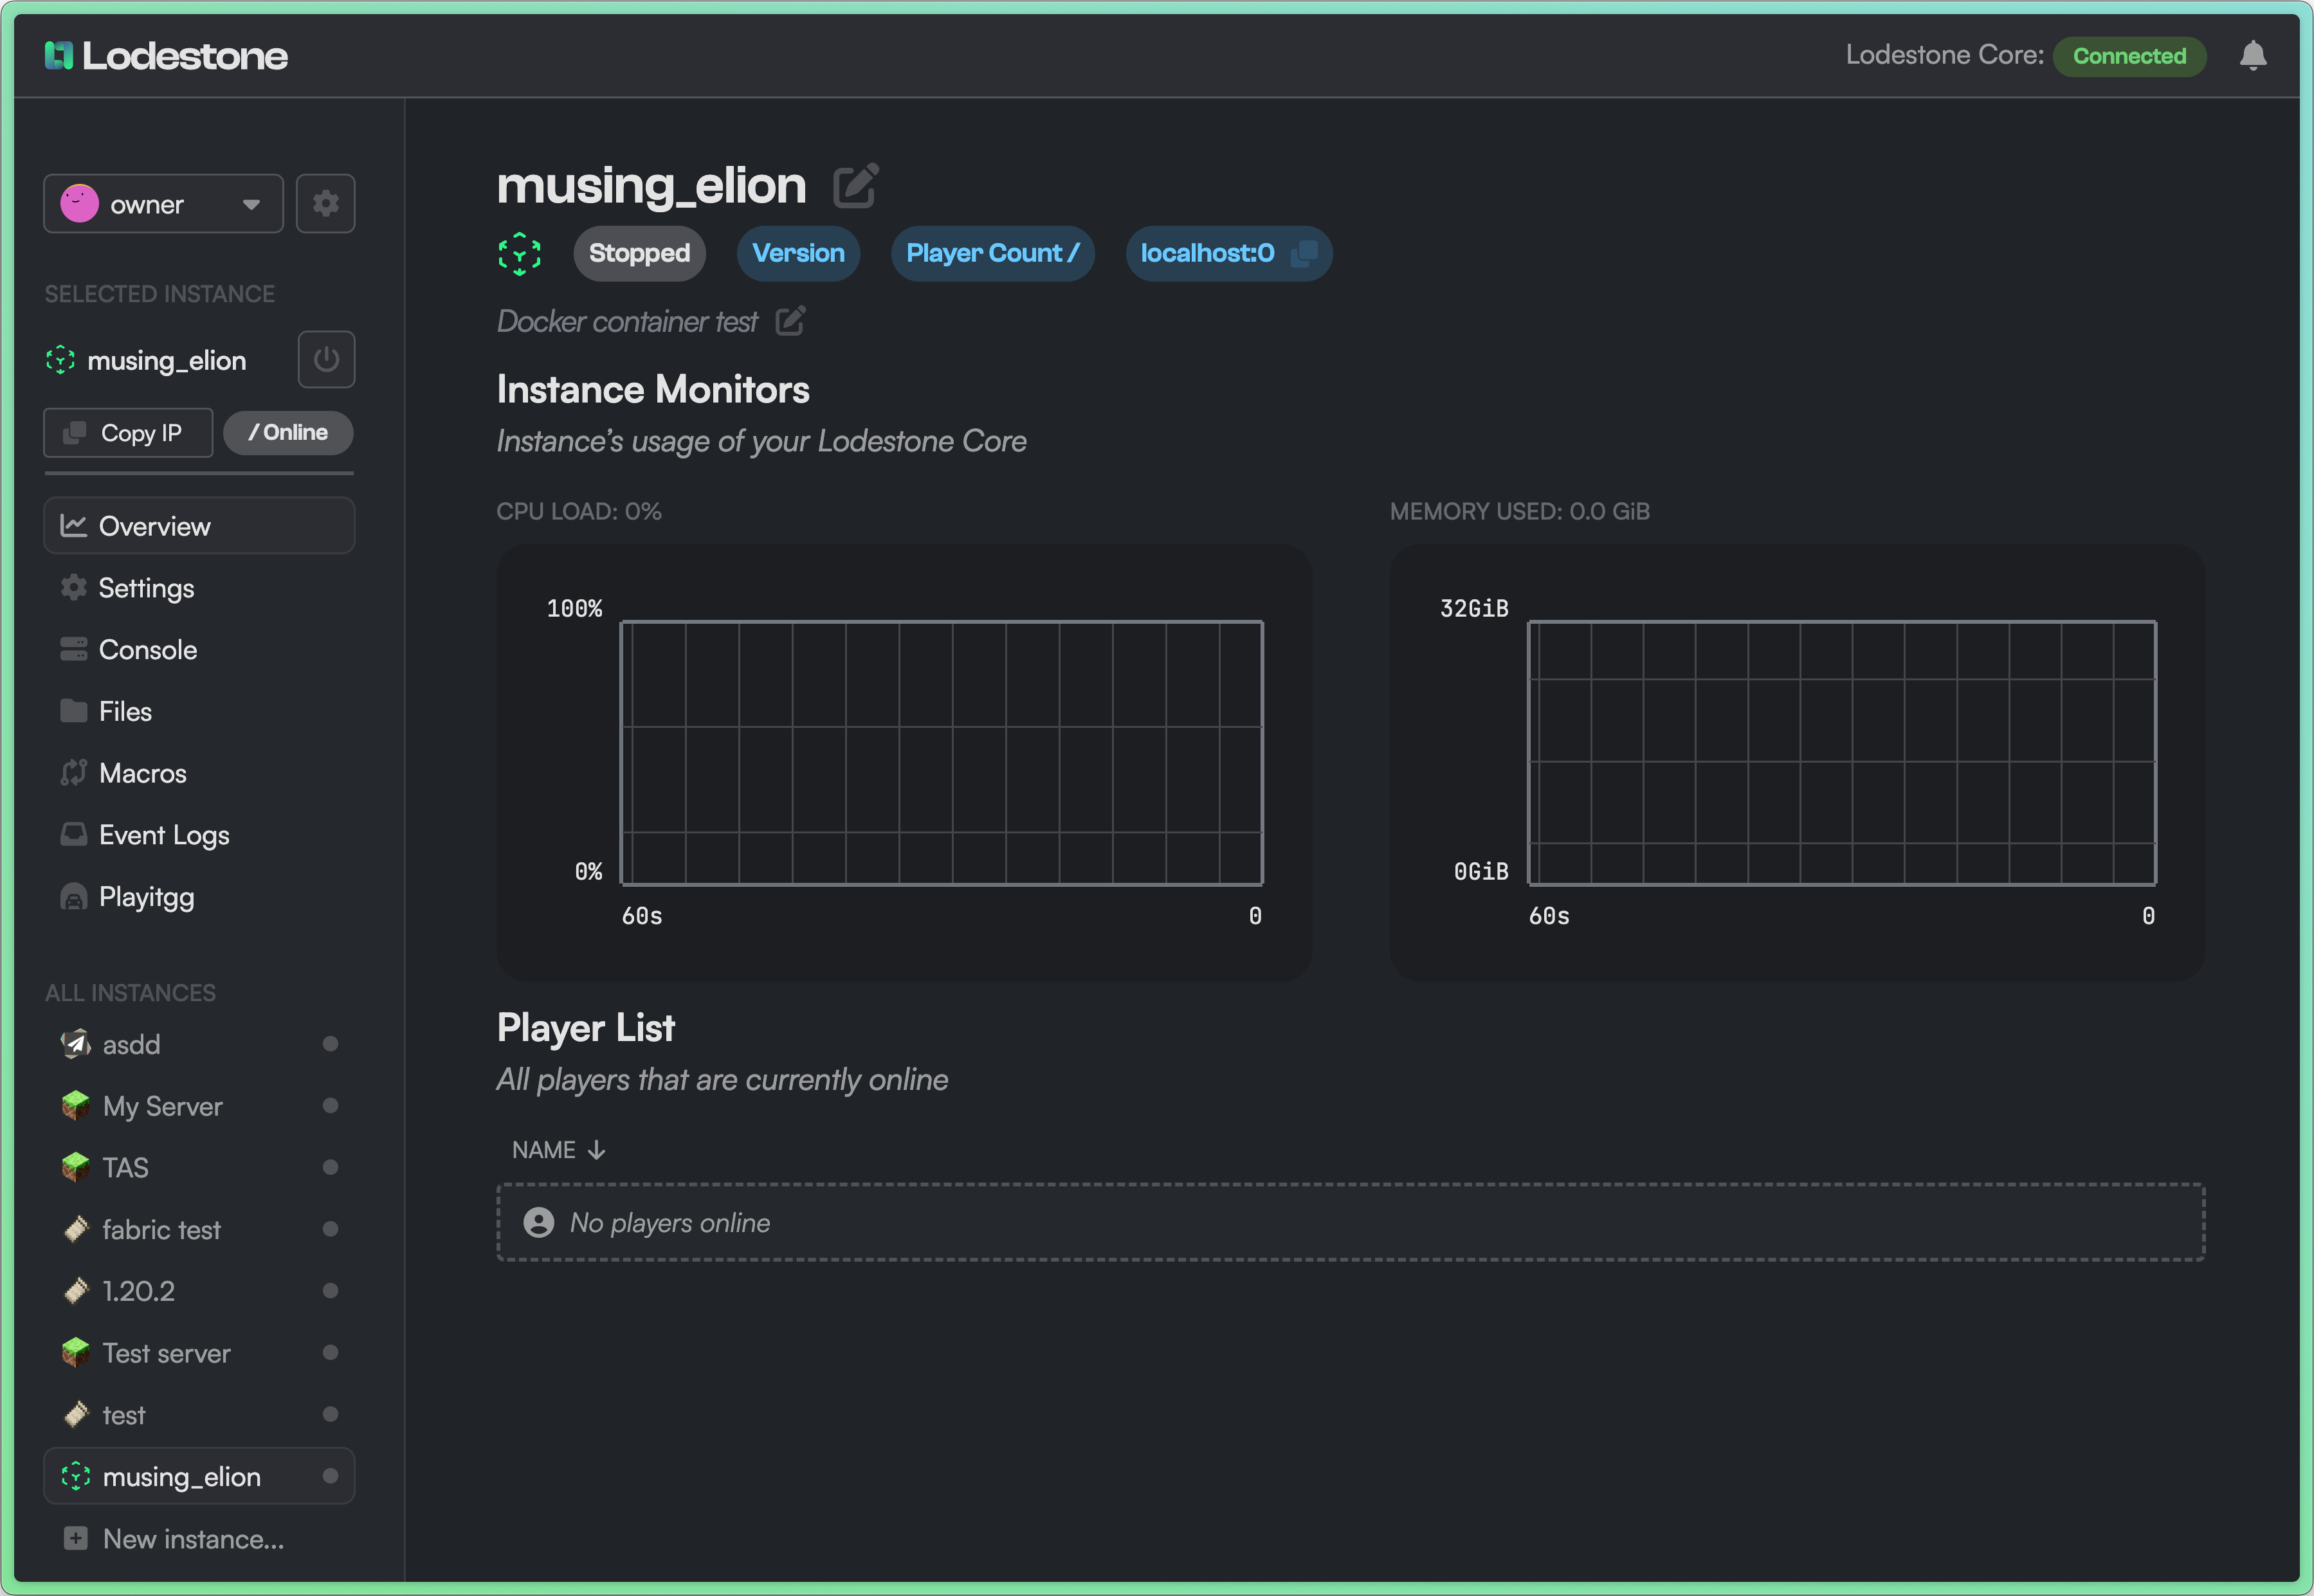Click the Overview chart icon

coord(73,525)
